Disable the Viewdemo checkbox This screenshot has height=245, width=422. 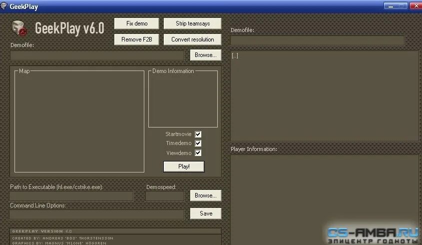(198, 153)
